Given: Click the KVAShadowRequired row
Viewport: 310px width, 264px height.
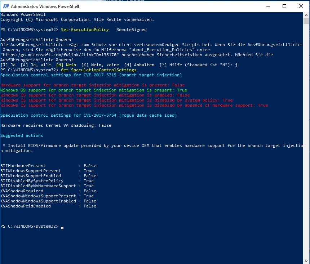Looking at the screenshot, I should pos(48,191).
